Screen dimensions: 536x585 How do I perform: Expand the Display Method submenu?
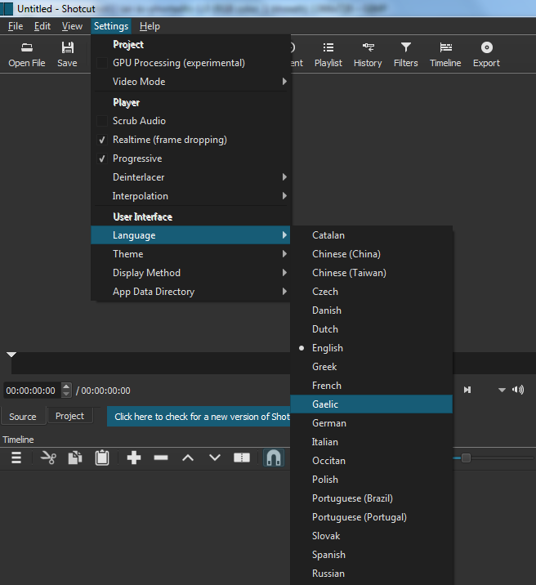(190, 273)
